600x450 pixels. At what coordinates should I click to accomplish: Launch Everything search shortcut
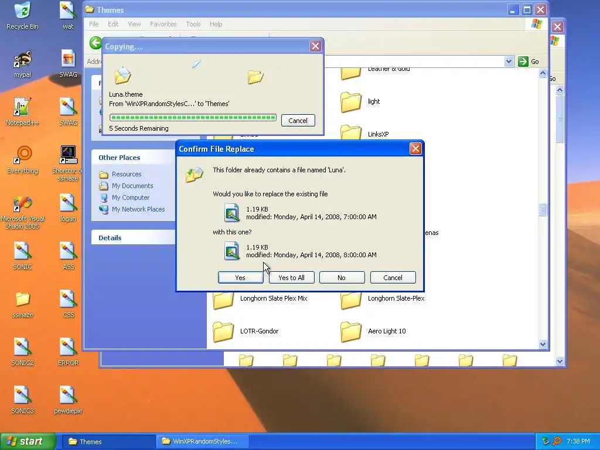coord(22,160)
